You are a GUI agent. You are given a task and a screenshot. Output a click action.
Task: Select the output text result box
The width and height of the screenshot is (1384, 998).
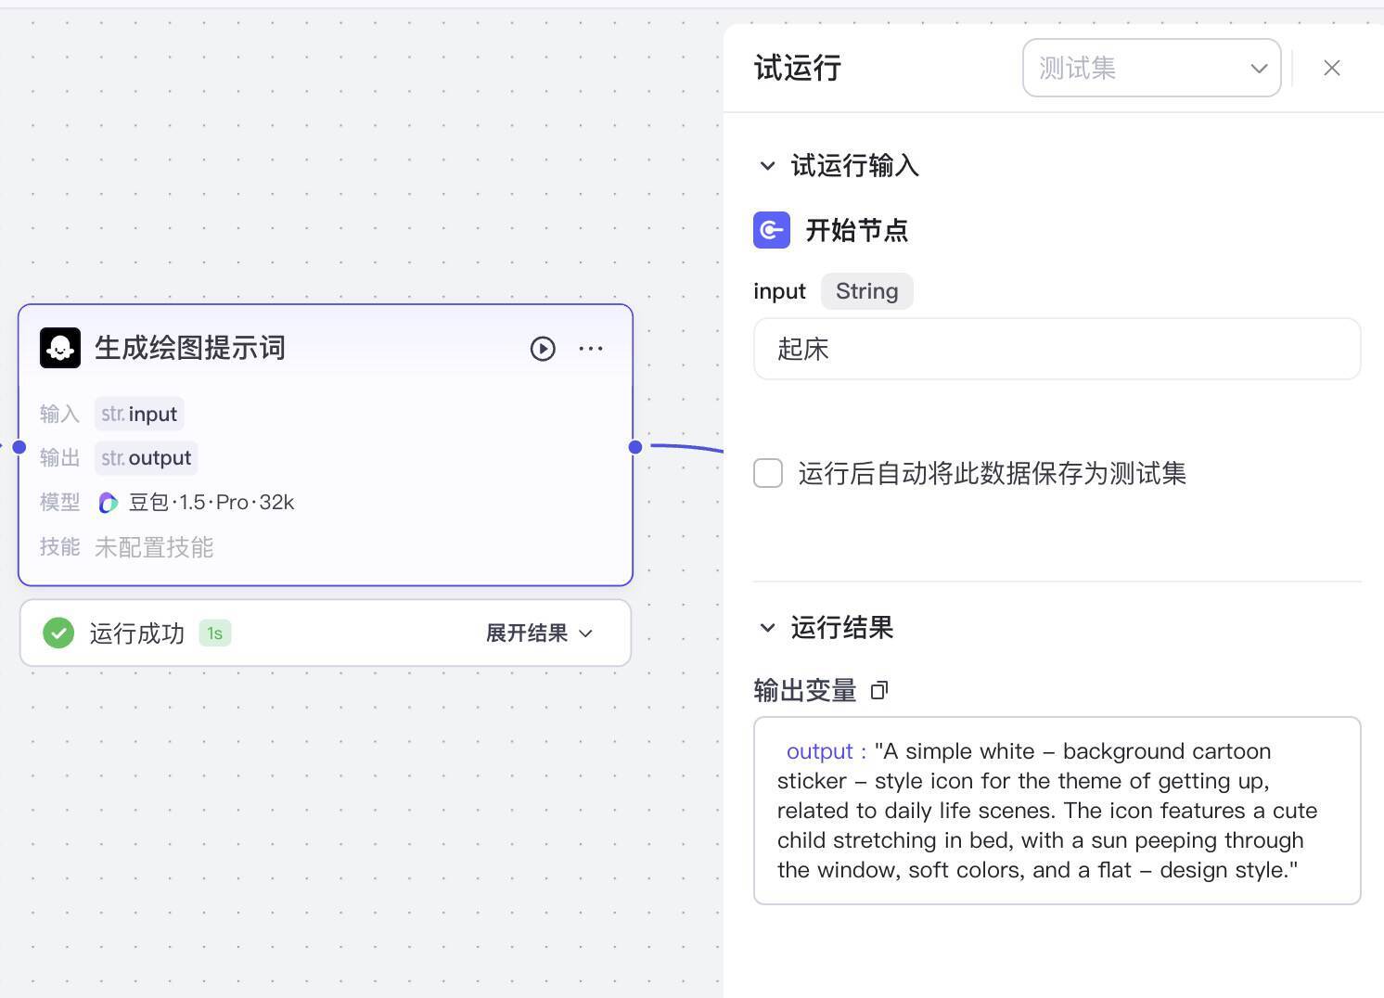pyautogui.click(x=1057, y=810)
